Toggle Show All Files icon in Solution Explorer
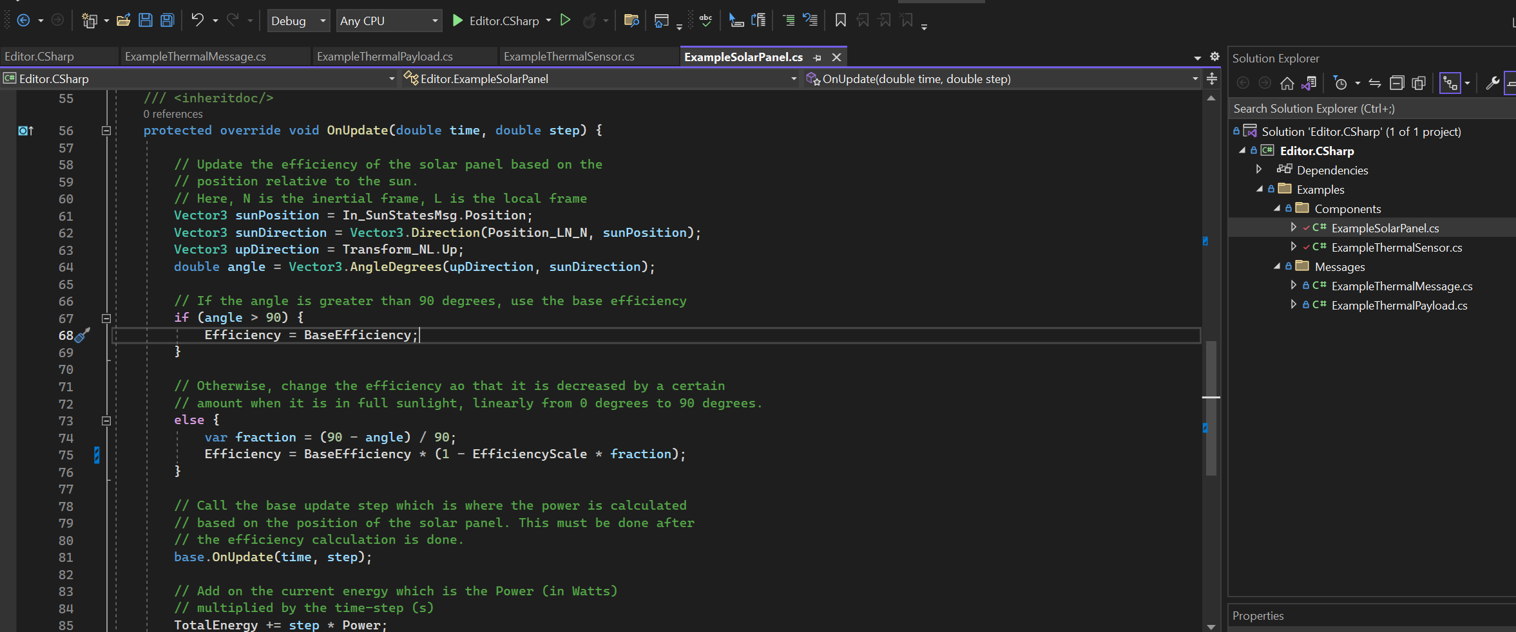Image resolution: width=1516 pixels, height=632 pixels. (x=1419, y=83)
